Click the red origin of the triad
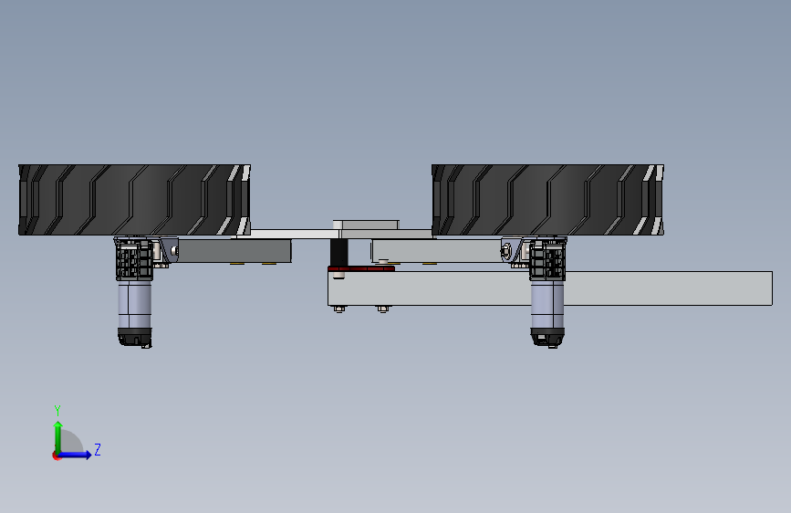 point(56,455)
